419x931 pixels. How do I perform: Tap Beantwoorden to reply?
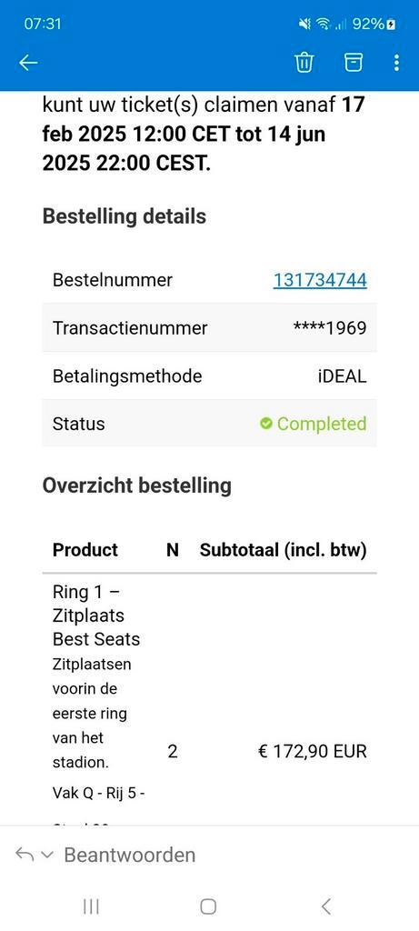[x=129, y=855]
